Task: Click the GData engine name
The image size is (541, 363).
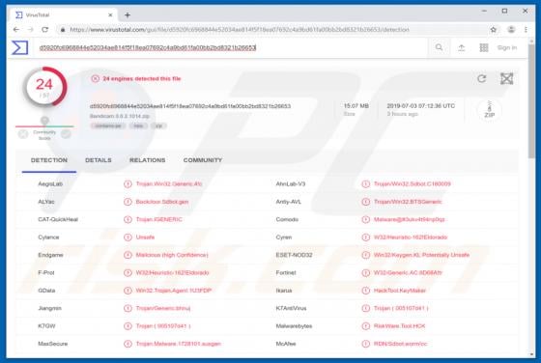Action: tap(46, 291)
